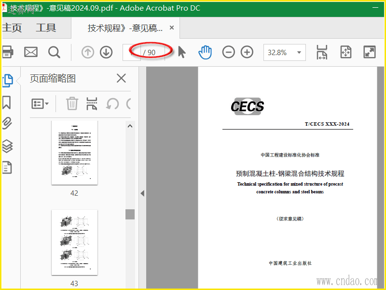Image resolution: width=386 pixels, height=290 pixels.
Task: Rotate page counterclockwise icon
Action: (x=112, y=104)
